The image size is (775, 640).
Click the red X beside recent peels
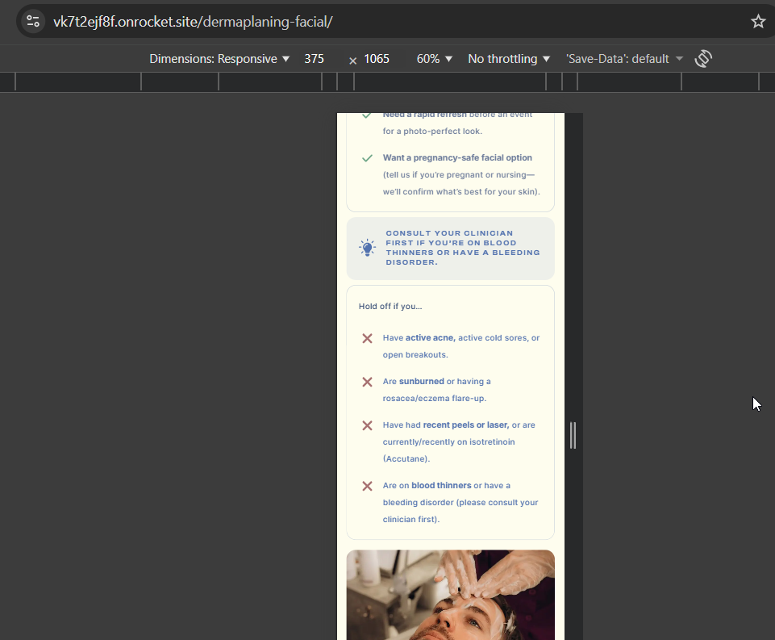coord(367,425)
